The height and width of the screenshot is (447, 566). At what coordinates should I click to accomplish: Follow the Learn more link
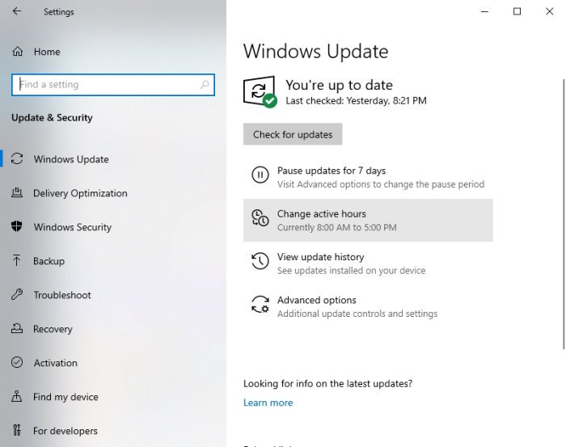click(x=268, y=403)
